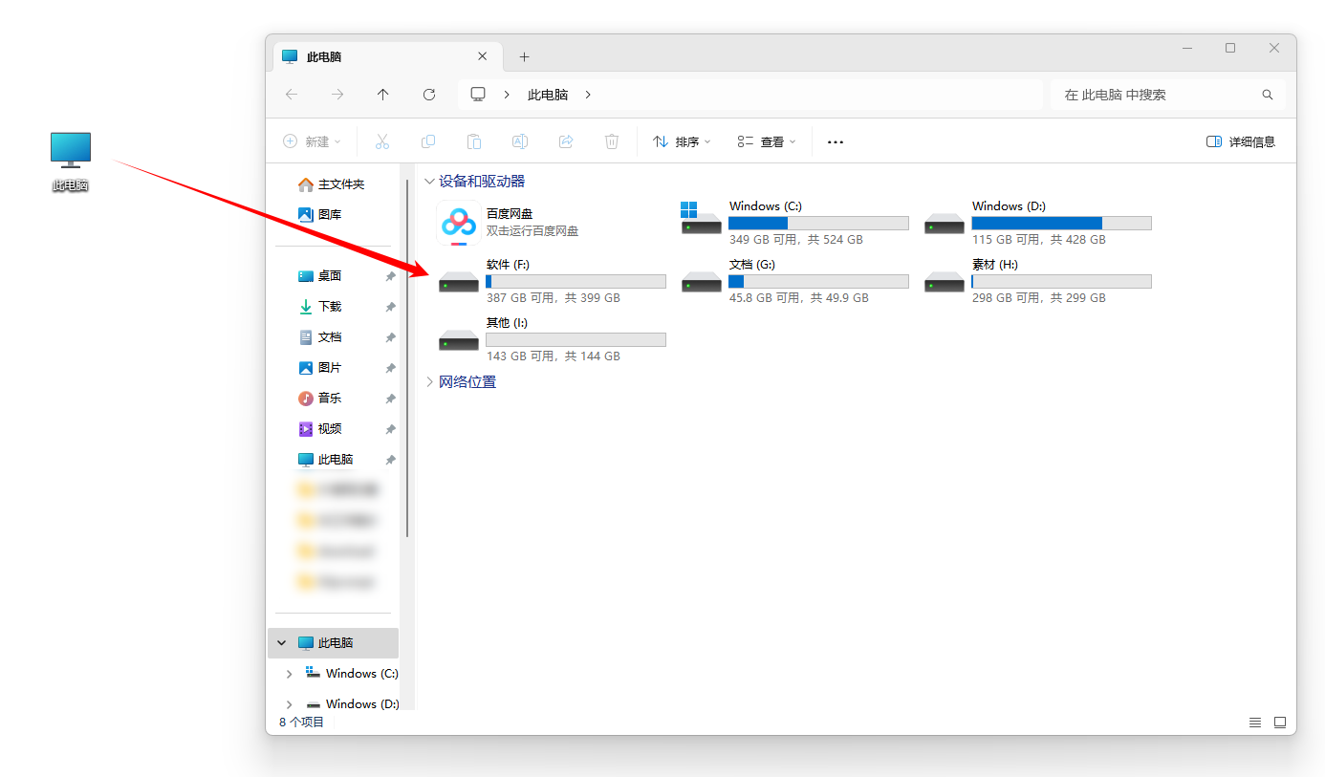The width and height of the screenshot is (1325, 777).
Task: Select the 此电脑 window tab
Action: click(x=387, y=56)
